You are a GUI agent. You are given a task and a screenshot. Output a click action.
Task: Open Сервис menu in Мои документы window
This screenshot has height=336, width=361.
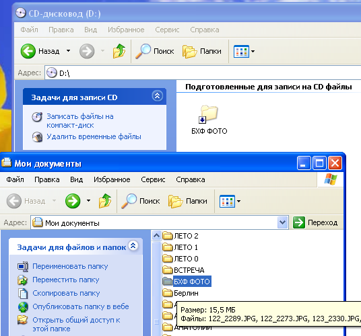click(x=153, y=179)
